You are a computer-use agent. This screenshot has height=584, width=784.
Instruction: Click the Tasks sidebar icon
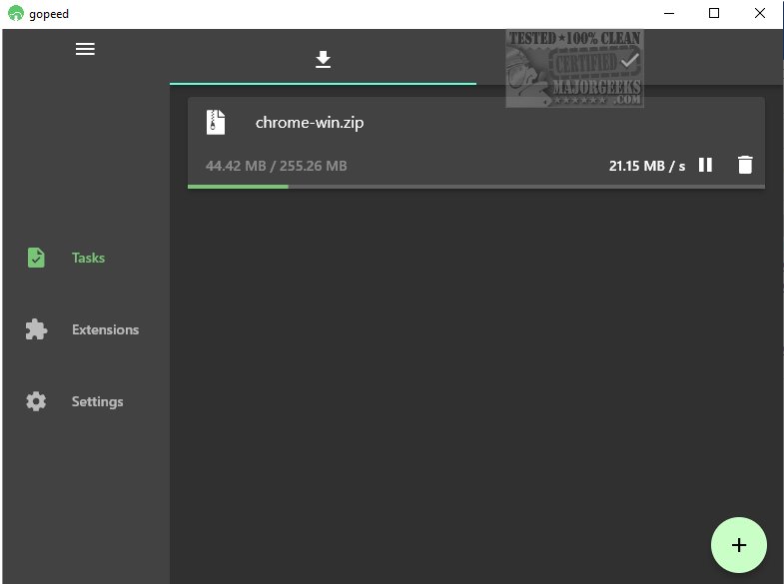click(x=36, y=258)
